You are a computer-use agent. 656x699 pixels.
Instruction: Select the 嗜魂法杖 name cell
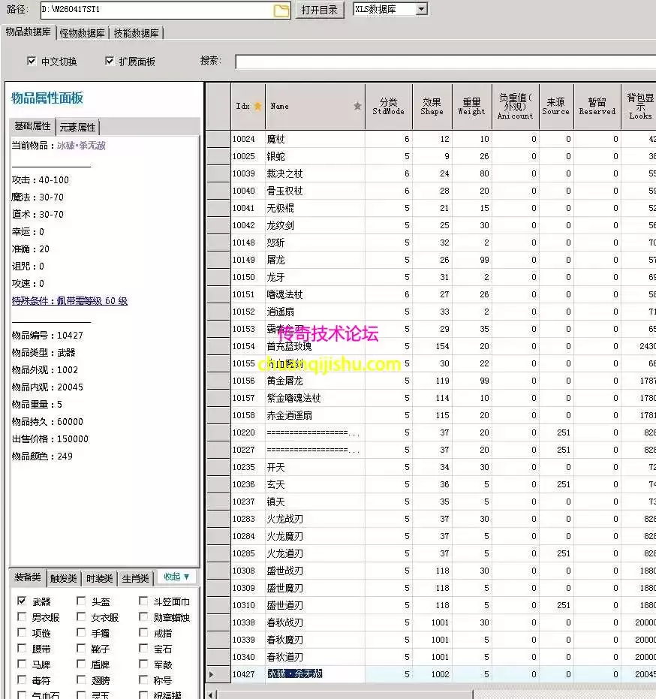pyautogui.click(x=314, y=294)
